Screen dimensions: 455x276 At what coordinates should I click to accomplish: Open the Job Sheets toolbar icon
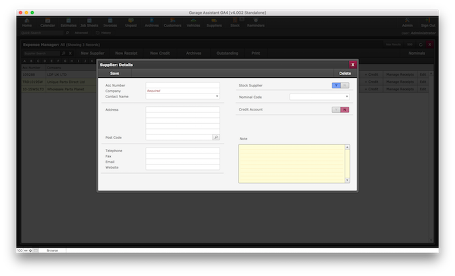[x=89, y=22]
